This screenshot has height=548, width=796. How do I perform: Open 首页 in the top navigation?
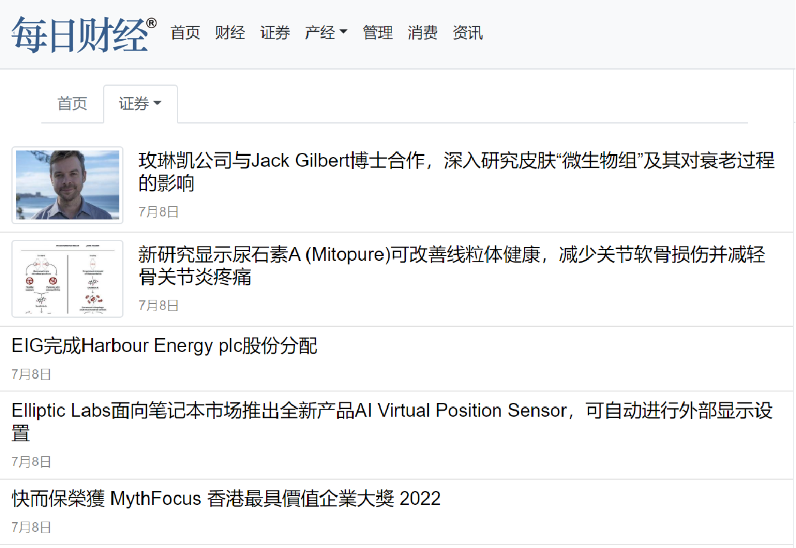click(185, 32)
